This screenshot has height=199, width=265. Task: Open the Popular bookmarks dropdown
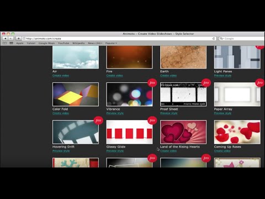click(111, 43)
